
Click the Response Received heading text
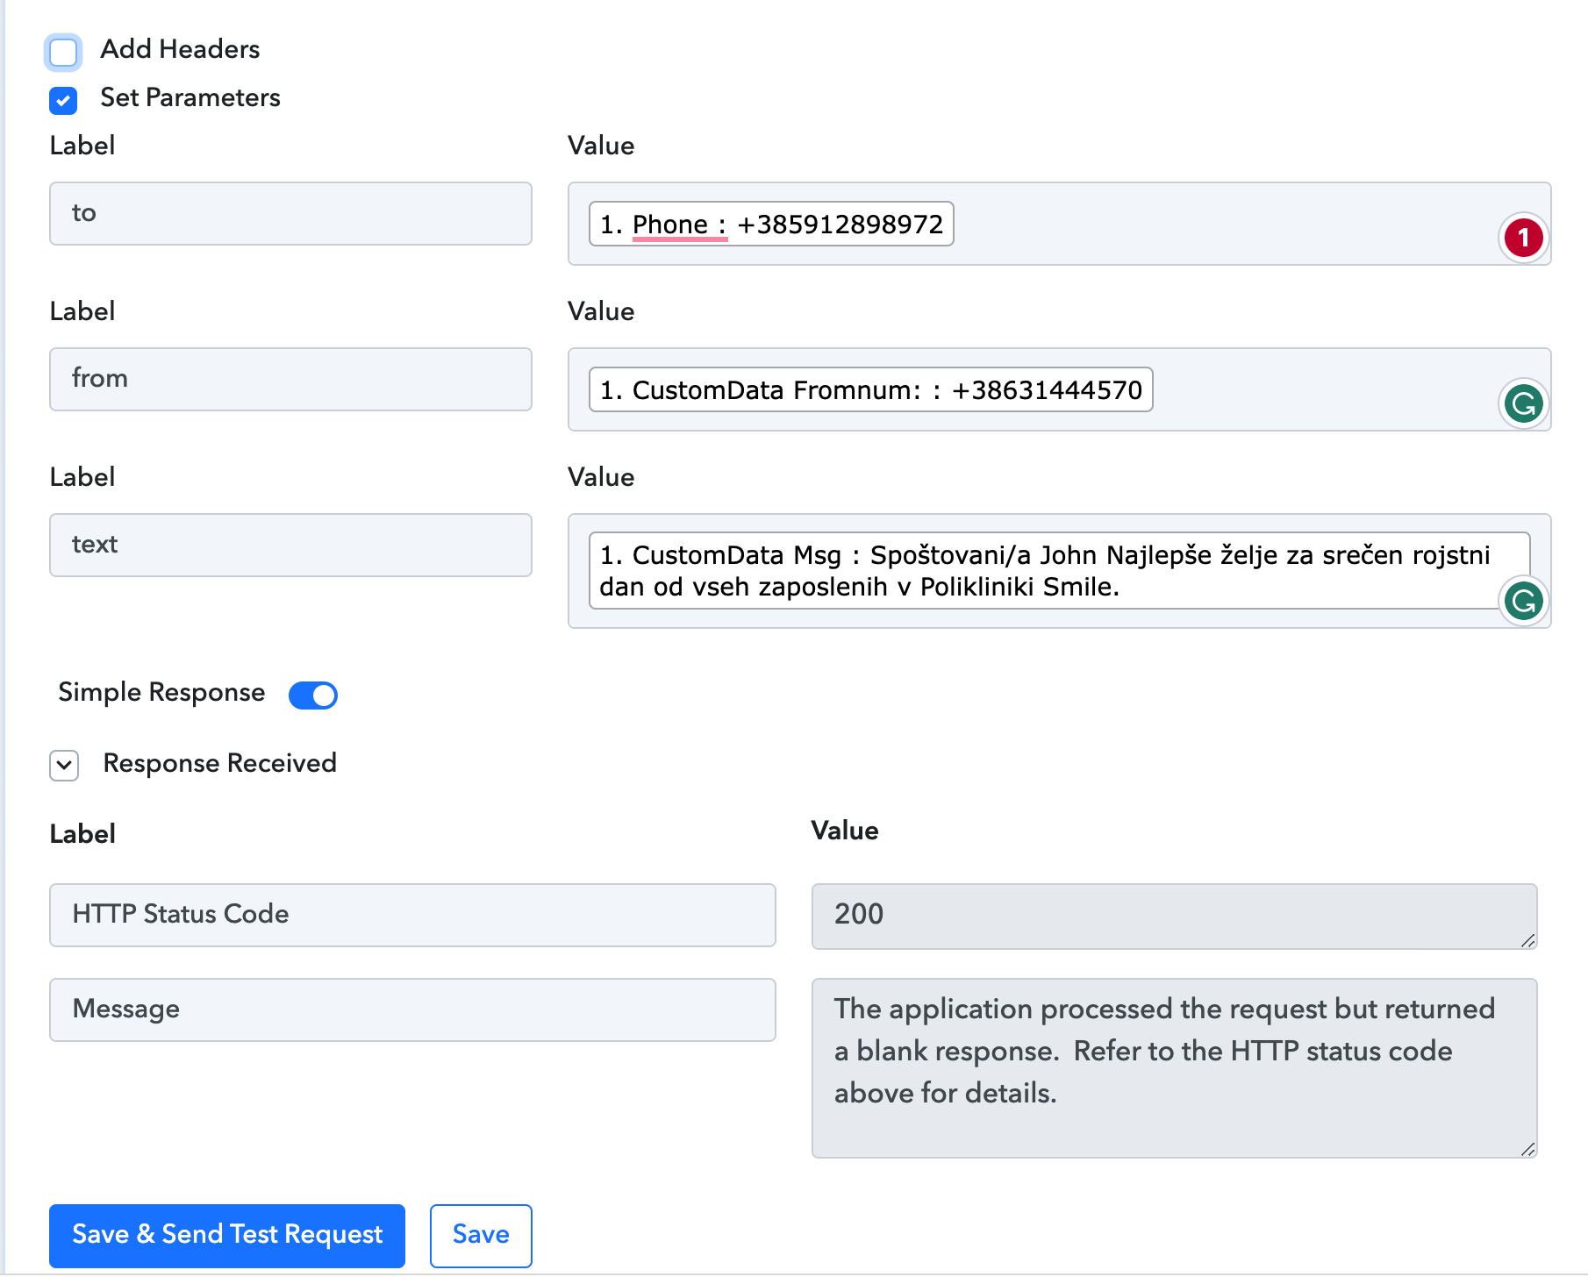tap(219, 763)
